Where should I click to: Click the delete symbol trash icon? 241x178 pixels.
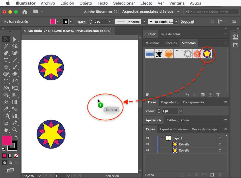click(x=218, y=95)
